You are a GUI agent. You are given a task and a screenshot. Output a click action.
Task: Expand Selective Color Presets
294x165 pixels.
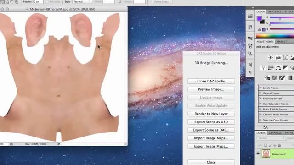click(260, 120)
